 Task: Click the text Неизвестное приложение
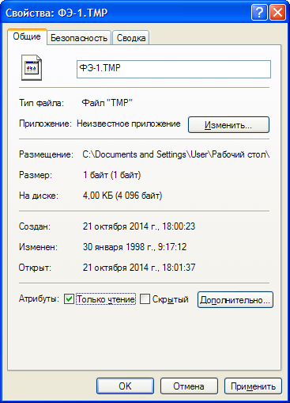pyautogui.click(x=129, y=124)
